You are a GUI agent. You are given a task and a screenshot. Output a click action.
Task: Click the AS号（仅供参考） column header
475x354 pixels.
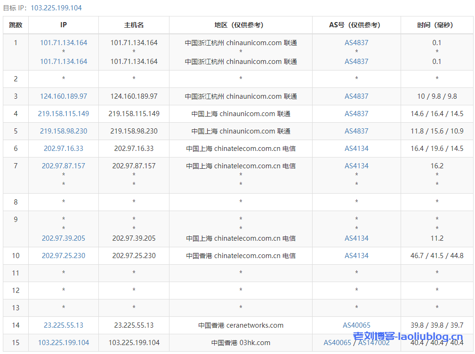point(356,25)
